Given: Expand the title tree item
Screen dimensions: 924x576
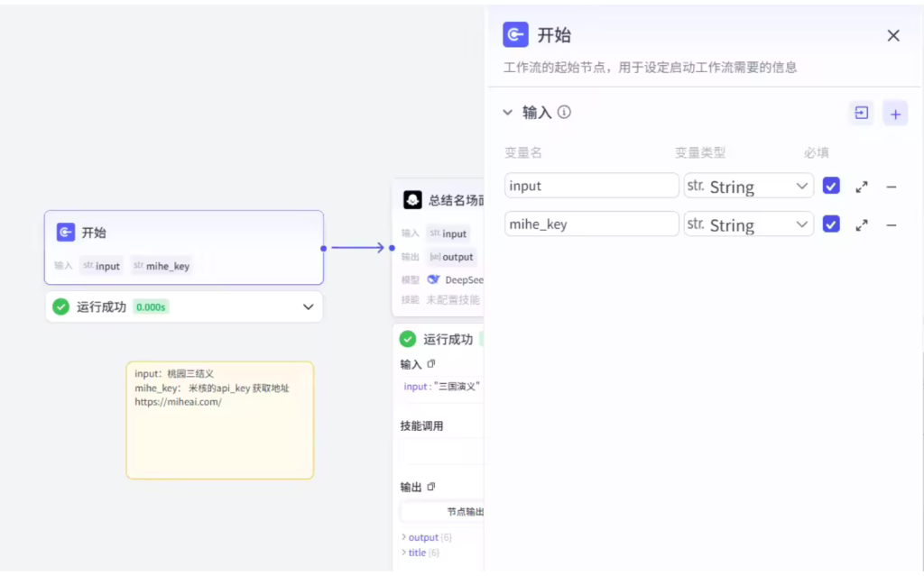Looking at the screenshot, I should click(x=403, y=553).
